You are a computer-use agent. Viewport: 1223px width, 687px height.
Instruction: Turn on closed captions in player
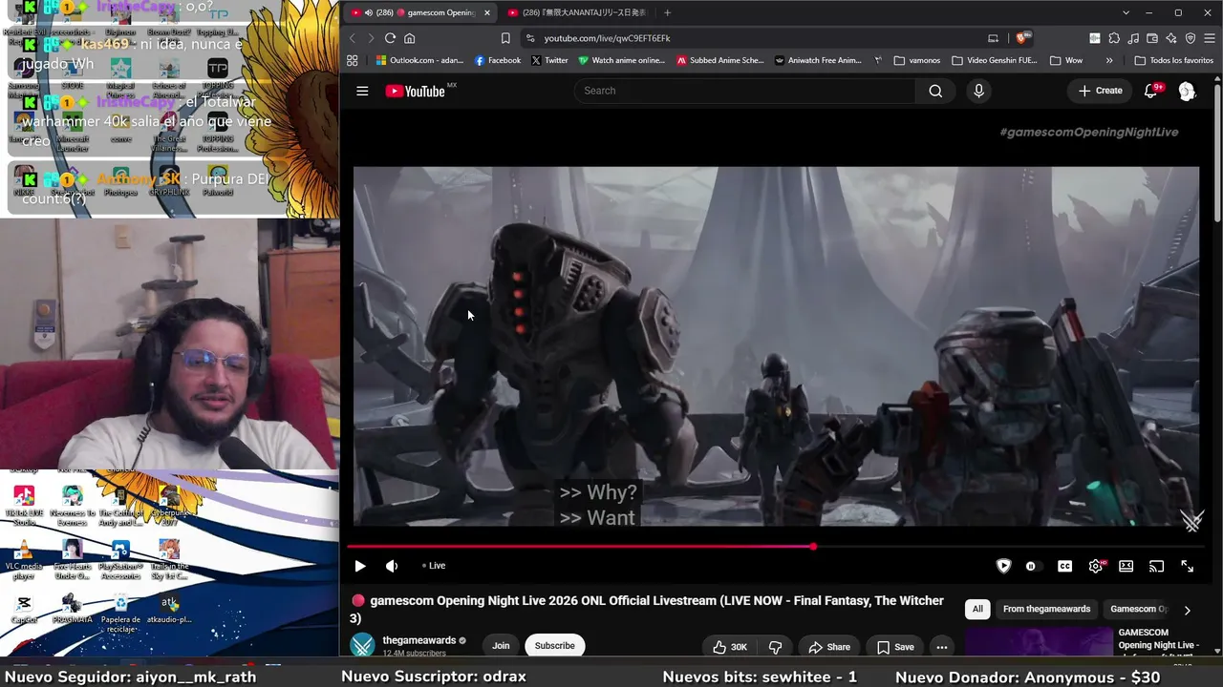[x=1064, y=566]
